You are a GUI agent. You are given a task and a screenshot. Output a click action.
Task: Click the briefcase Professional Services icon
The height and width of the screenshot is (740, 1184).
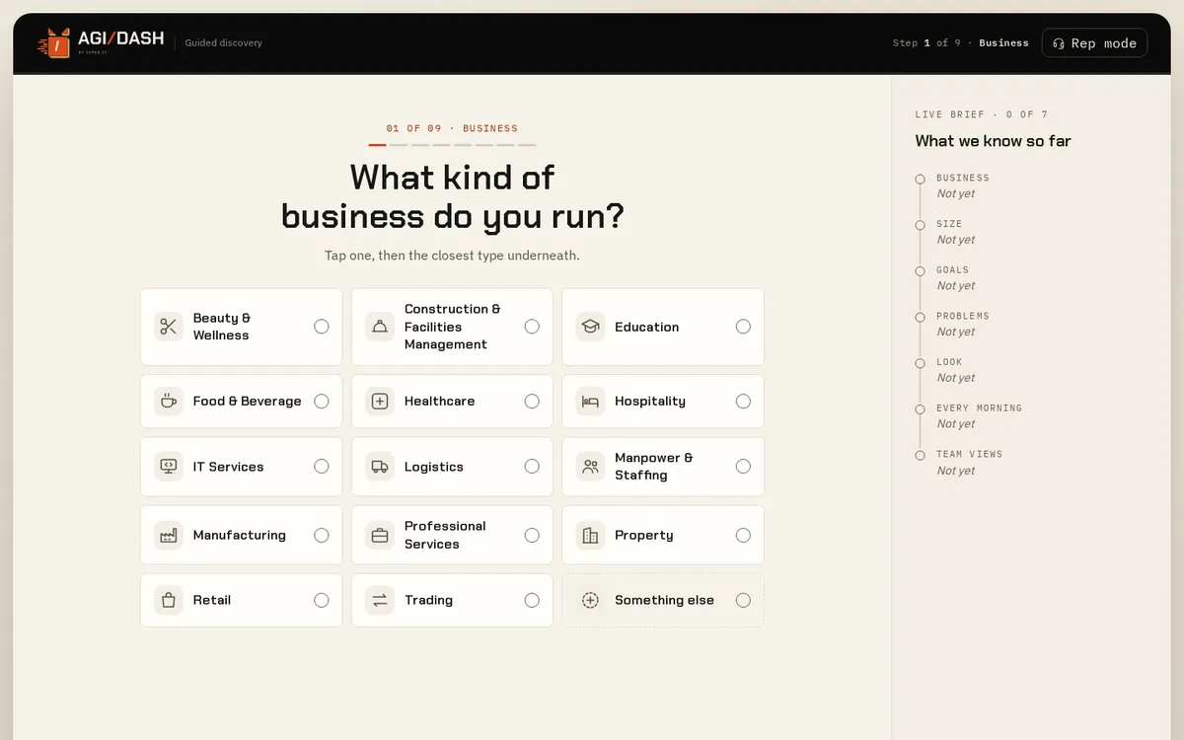click(x=380, y=536)
